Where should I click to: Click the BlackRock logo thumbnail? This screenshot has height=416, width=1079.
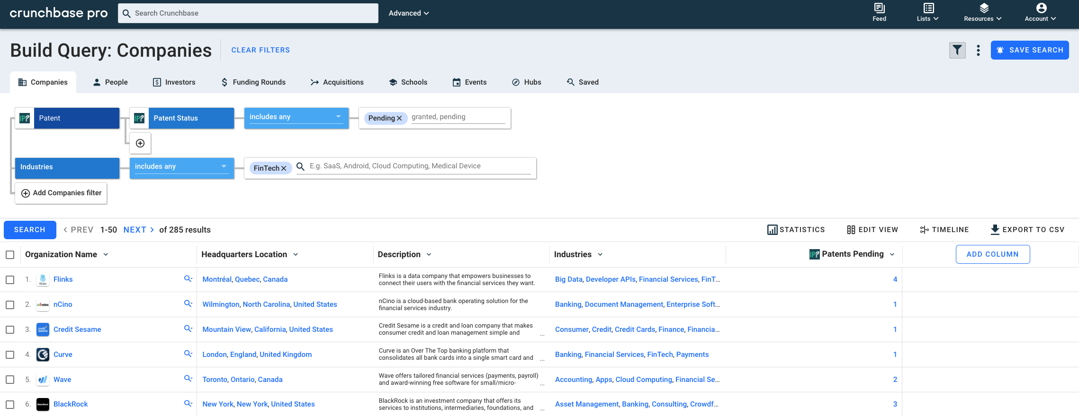[x=43, y=404]
